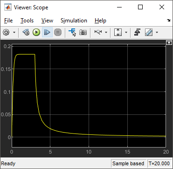Viewport: 173px width, 169px height.
Task: Select the Zoom tool icon
Action: click(98, 32)
